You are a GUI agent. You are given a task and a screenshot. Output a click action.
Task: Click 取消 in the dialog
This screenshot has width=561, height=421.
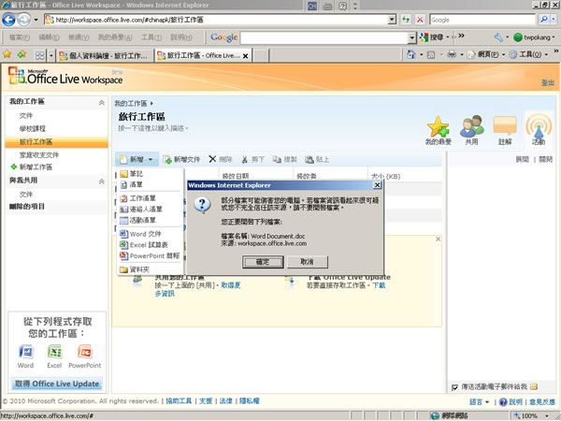tap(307, 262)
